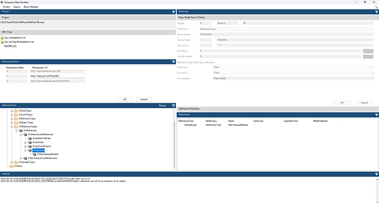This screenshot has height=204, width=379.
Task: Click the HasSubtype reference row
Action: tap(191, 125)
